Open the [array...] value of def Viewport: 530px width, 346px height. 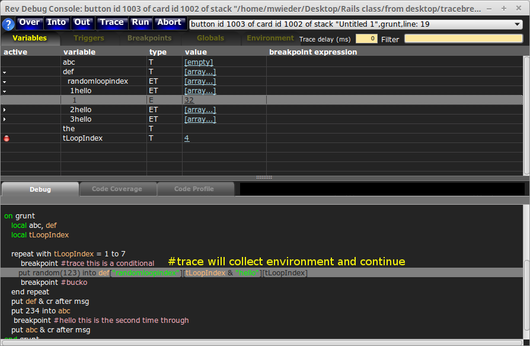[x=199, y=71]
